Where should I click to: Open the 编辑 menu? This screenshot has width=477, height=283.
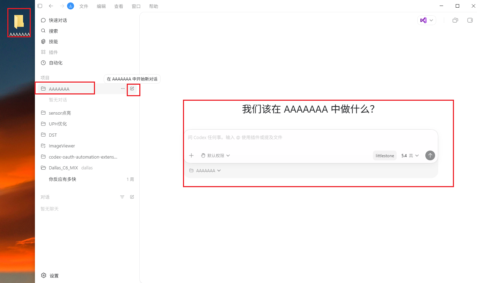click(101, 6)
